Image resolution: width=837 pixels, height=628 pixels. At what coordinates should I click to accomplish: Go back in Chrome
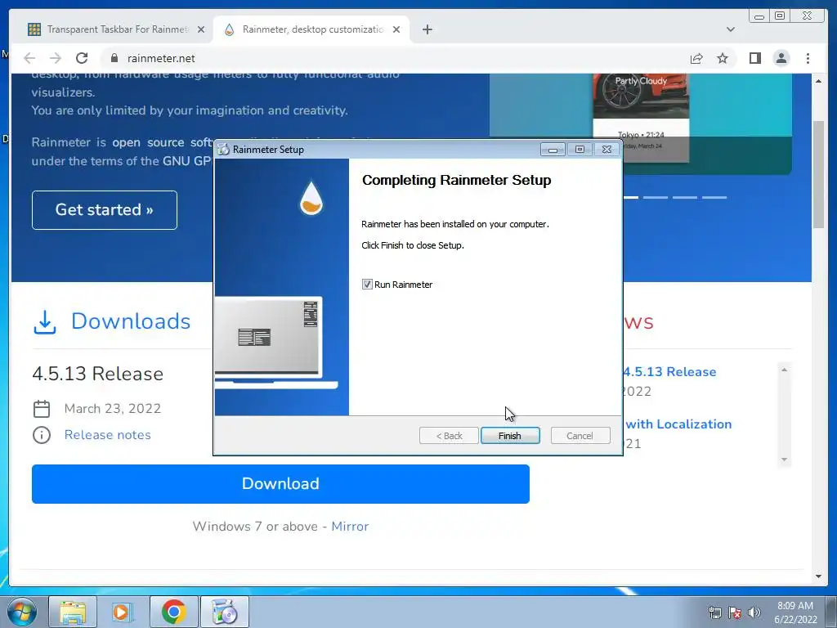coord(29,58)
